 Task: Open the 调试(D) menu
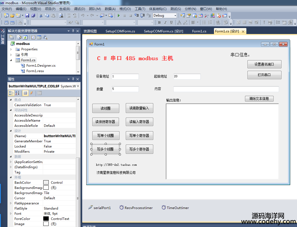point(79,9)
